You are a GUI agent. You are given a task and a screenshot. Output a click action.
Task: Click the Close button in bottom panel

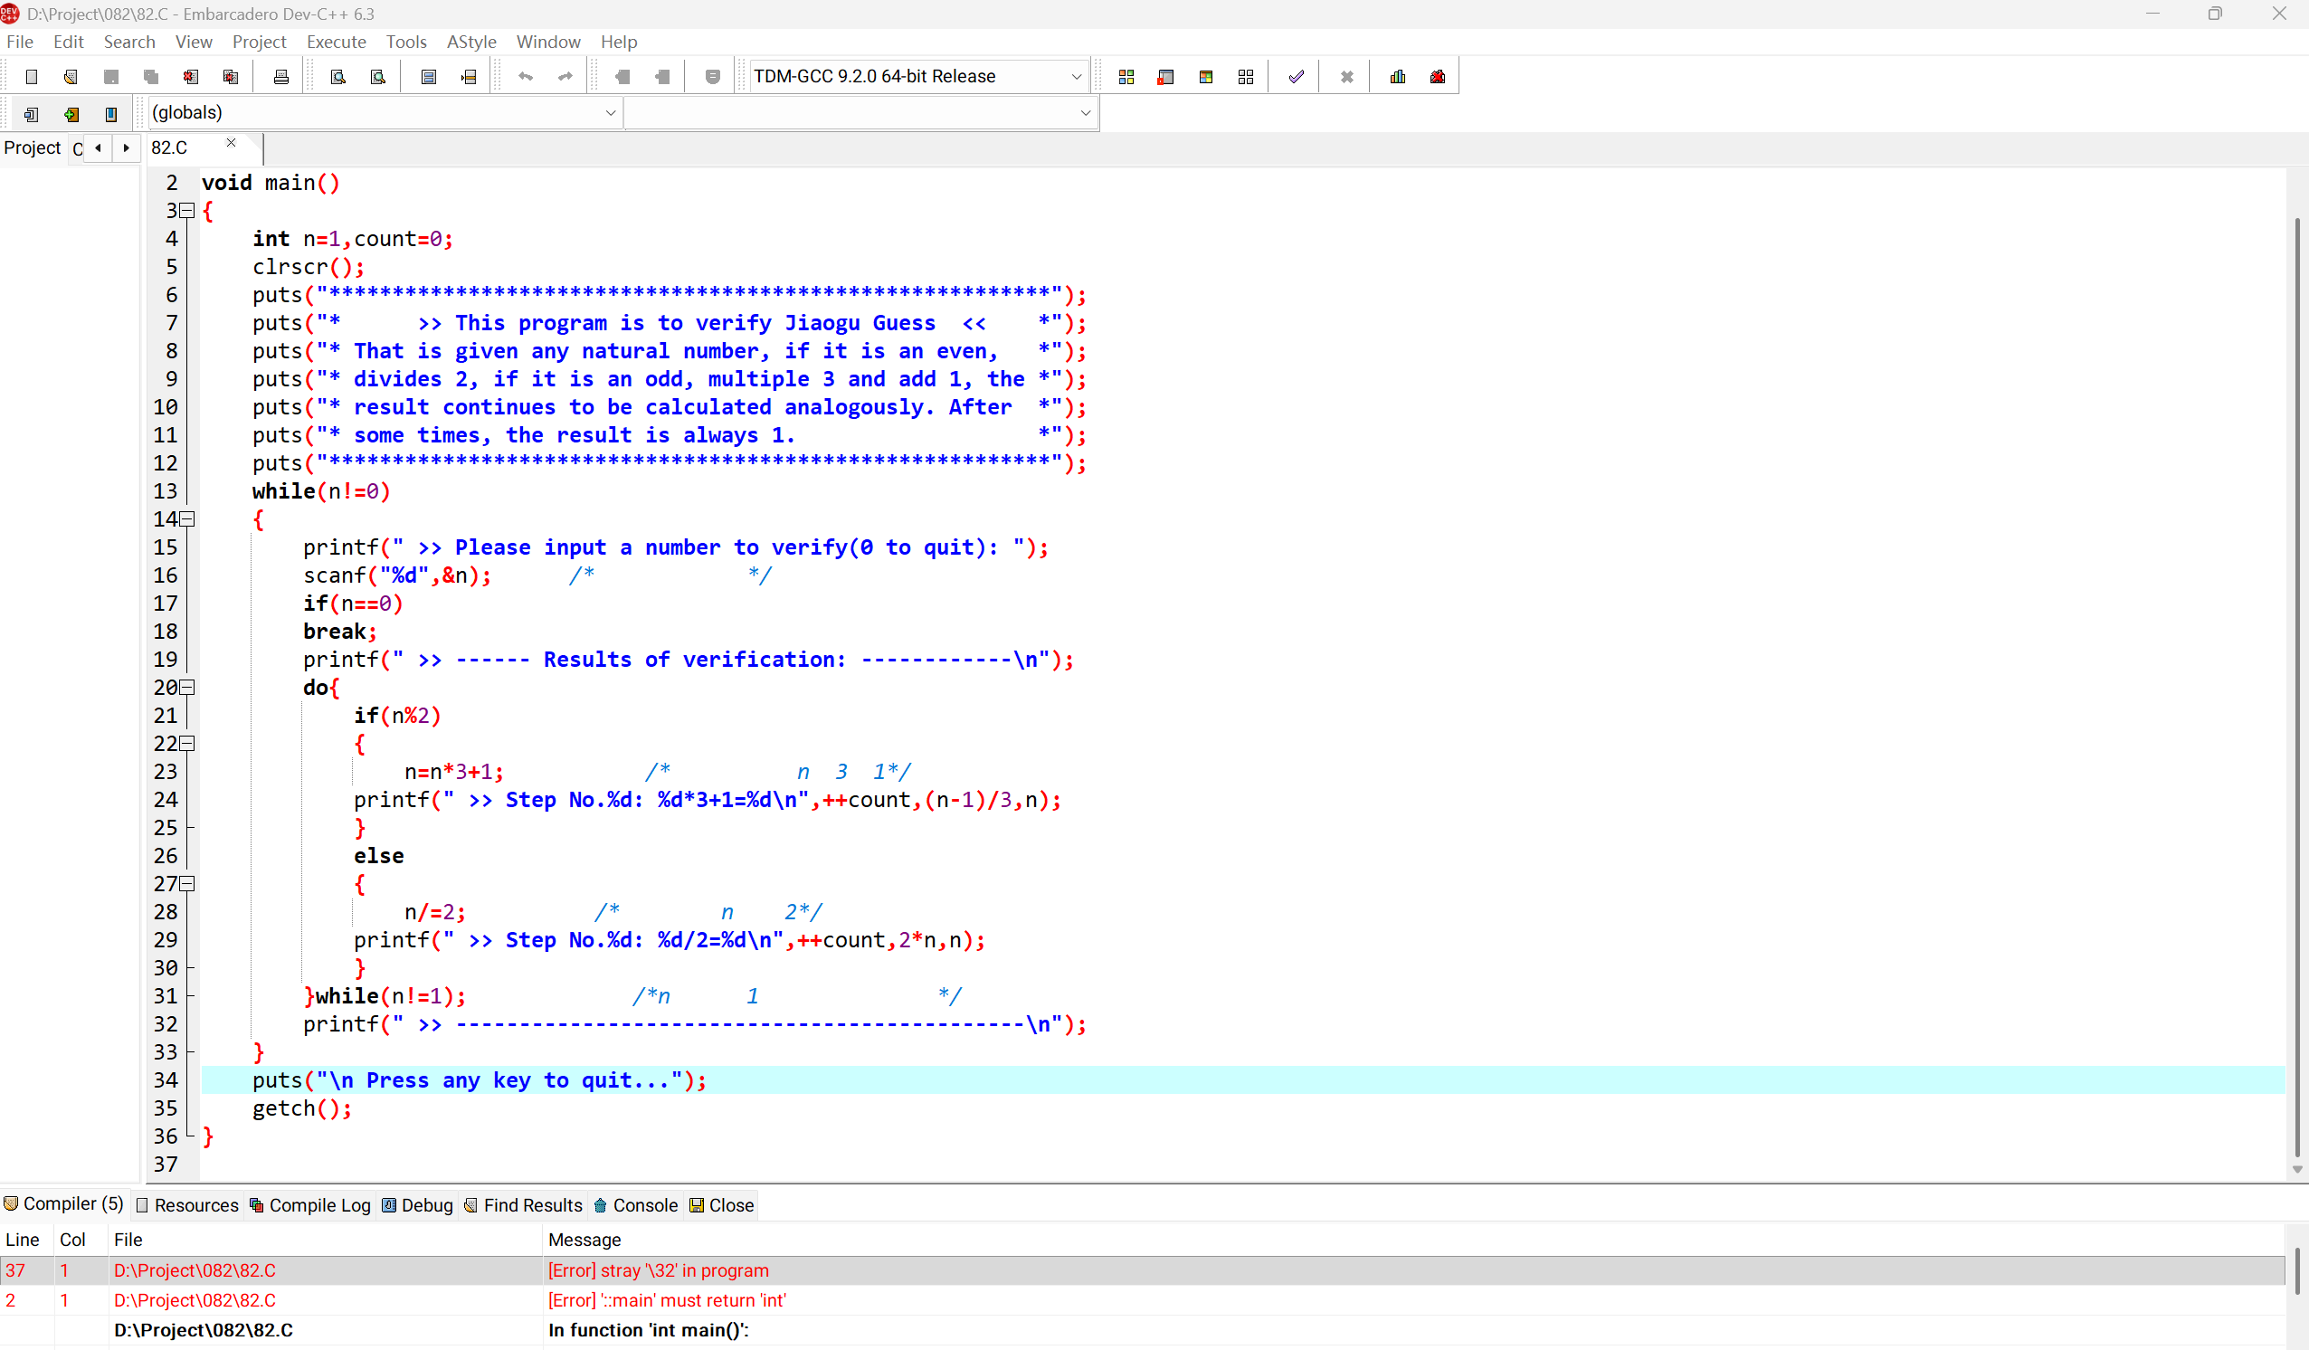point(721,1205)
